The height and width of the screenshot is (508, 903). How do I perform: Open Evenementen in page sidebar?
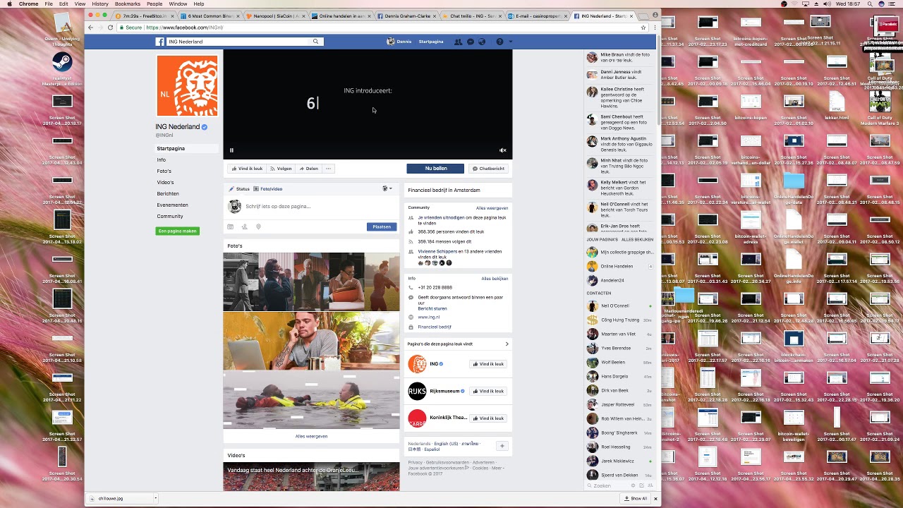pyautogui.click(x=172, y=205)
